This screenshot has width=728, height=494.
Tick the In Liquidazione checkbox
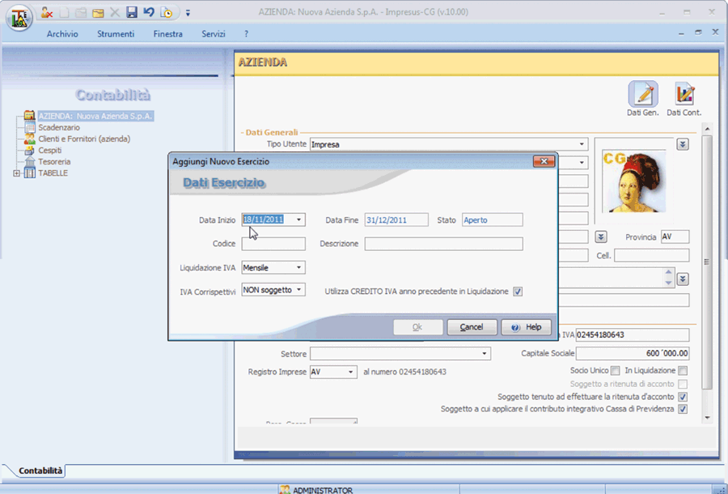click(x=683, y=371)
